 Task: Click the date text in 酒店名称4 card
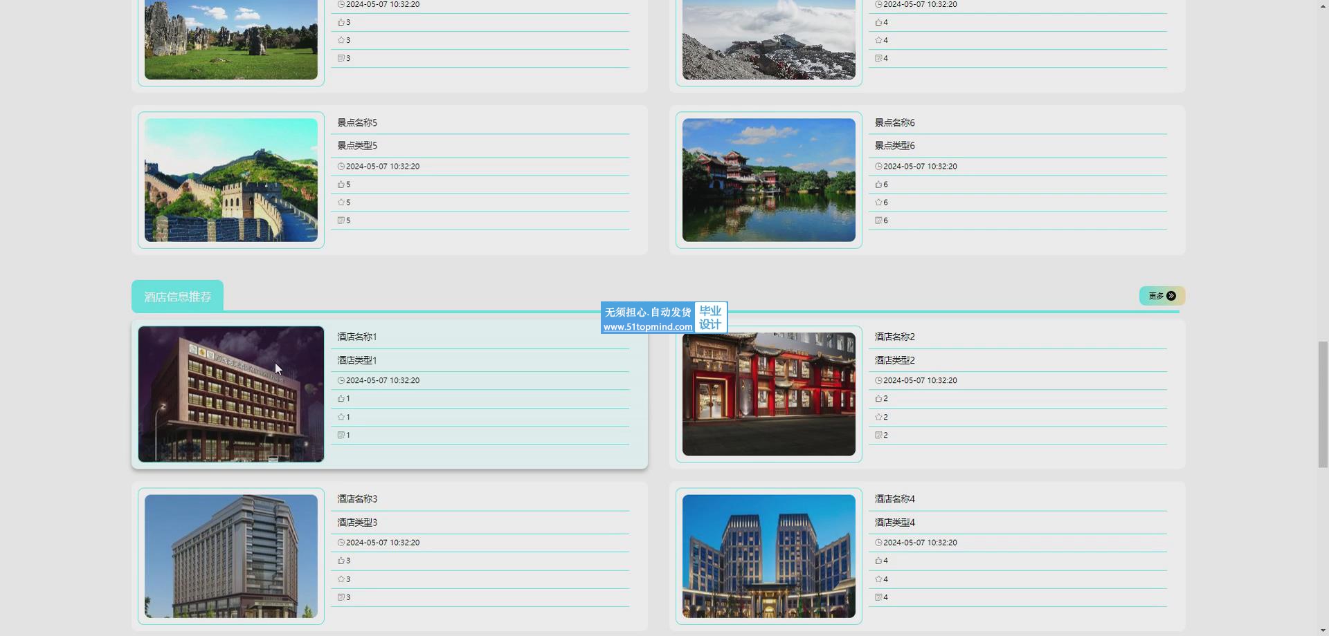pos(921,543)
